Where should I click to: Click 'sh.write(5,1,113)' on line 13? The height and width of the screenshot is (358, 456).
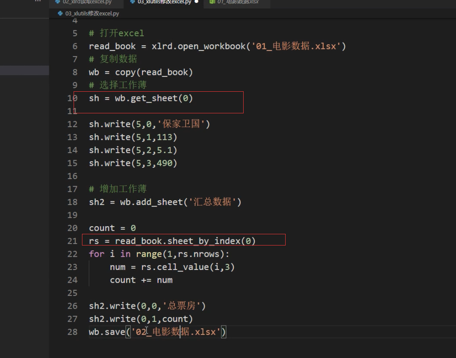(133, 137)
